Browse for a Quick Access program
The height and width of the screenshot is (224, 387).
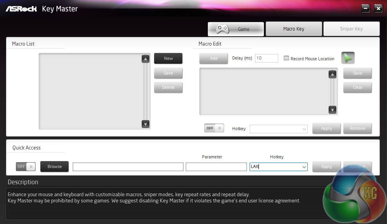pyautogui.click(x=55, y=166)
